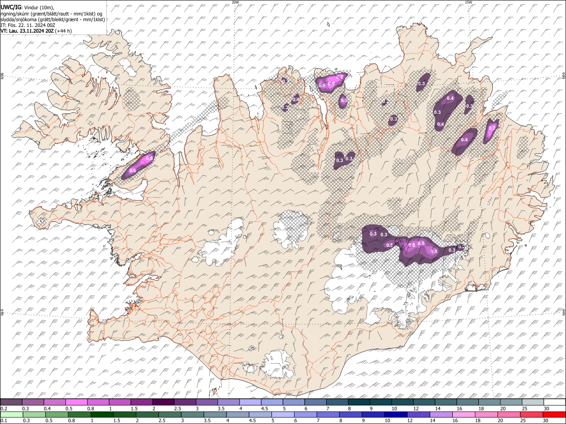Viewport: 566px width, 424px height.
Task: Select the 1.5 swatch in the lower green scale
Action: 124,414
